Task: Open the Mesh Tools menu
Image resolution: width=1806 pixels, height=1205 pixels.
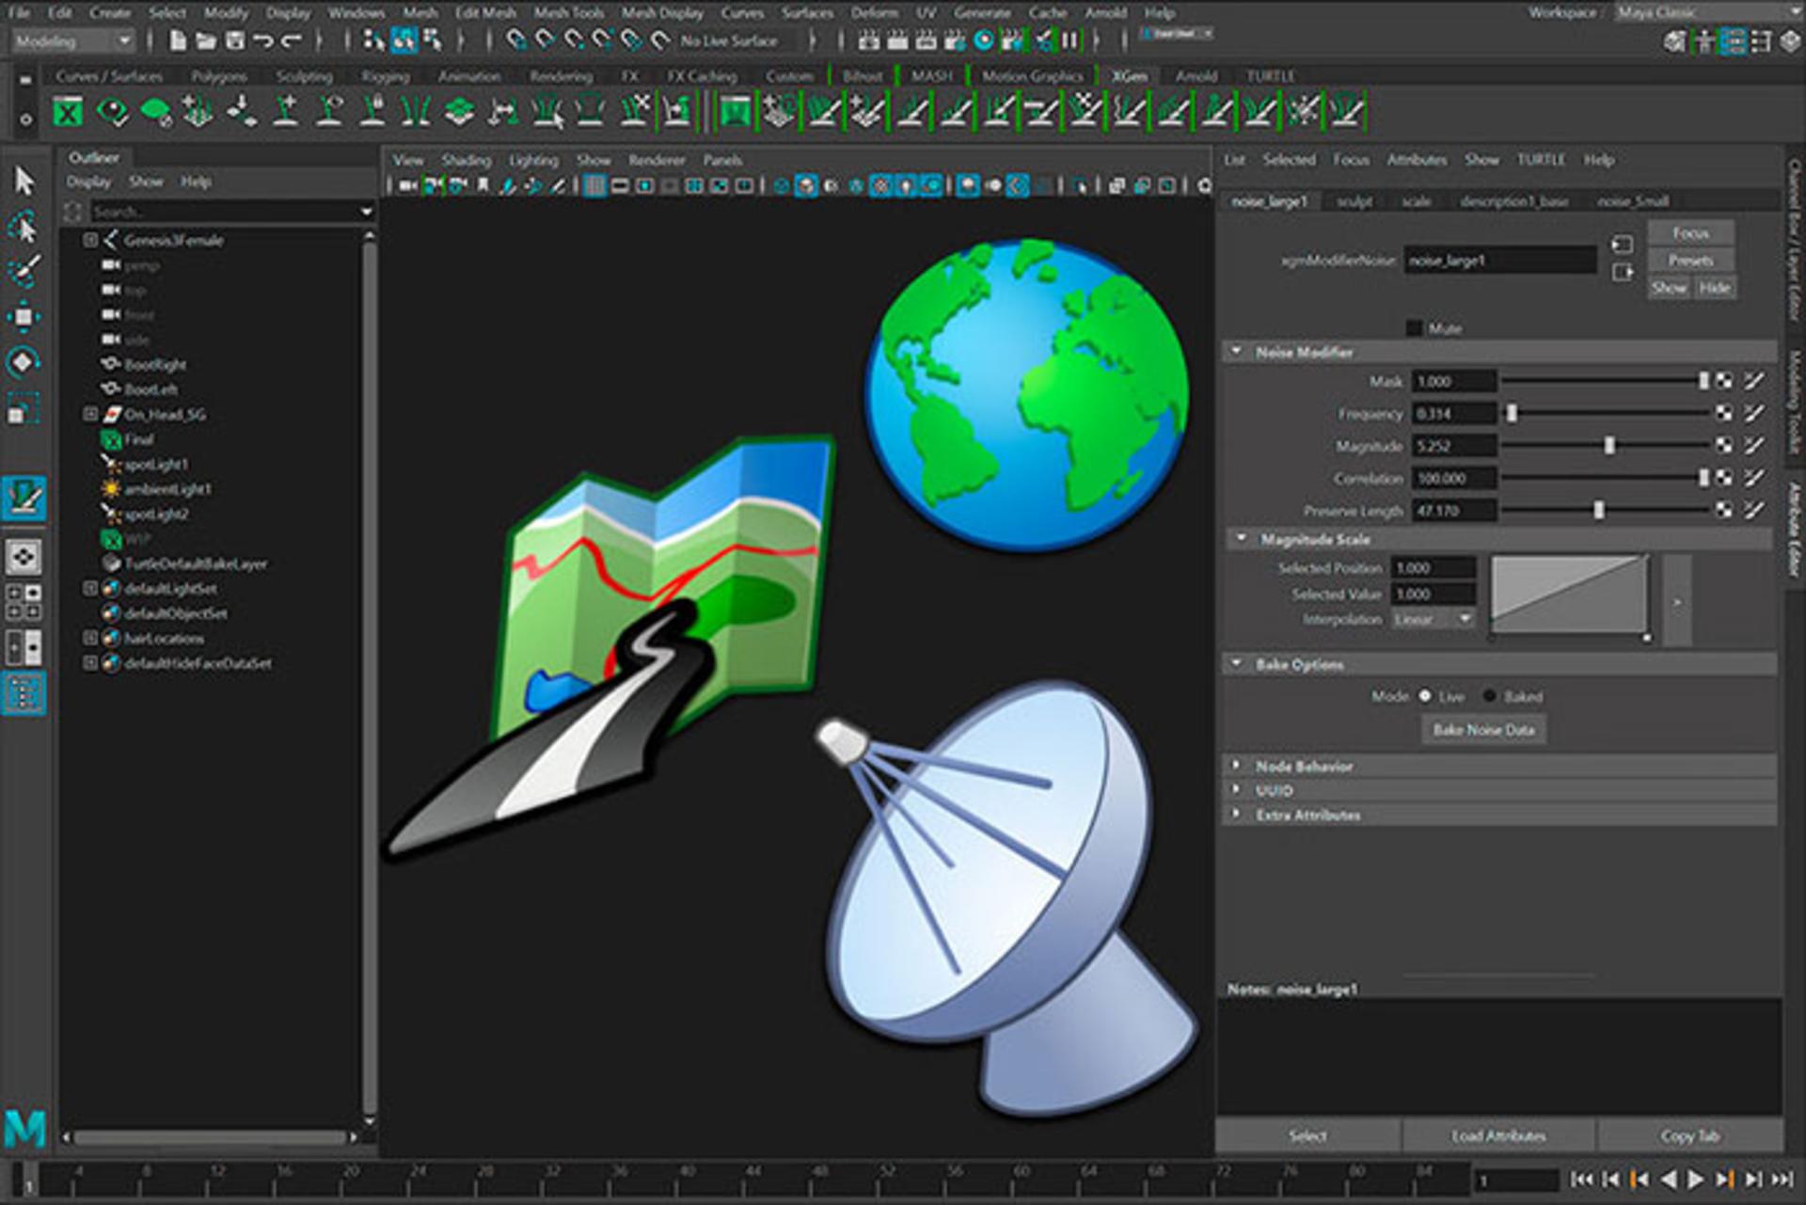Action: [x=568, y=12]
